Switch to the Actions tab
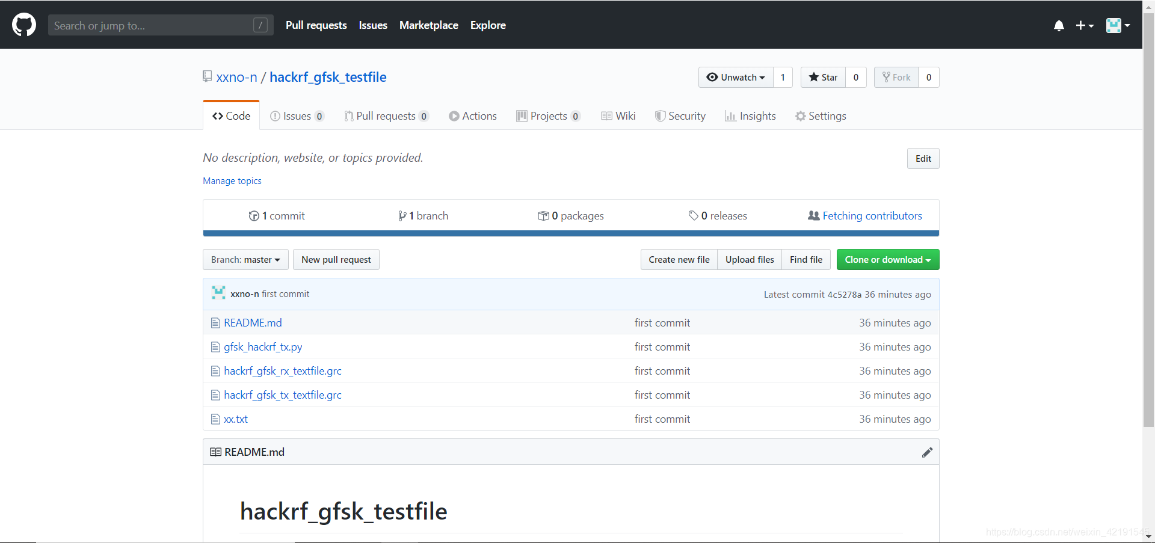This screenshot has width=1155, height=543. pos(473,116)
